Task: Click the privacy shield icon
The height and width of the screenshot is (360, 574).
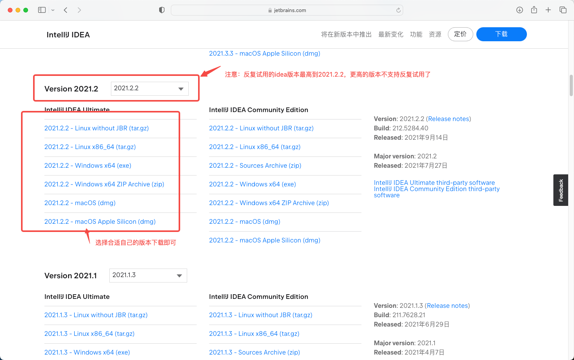Action: (162, 10)
